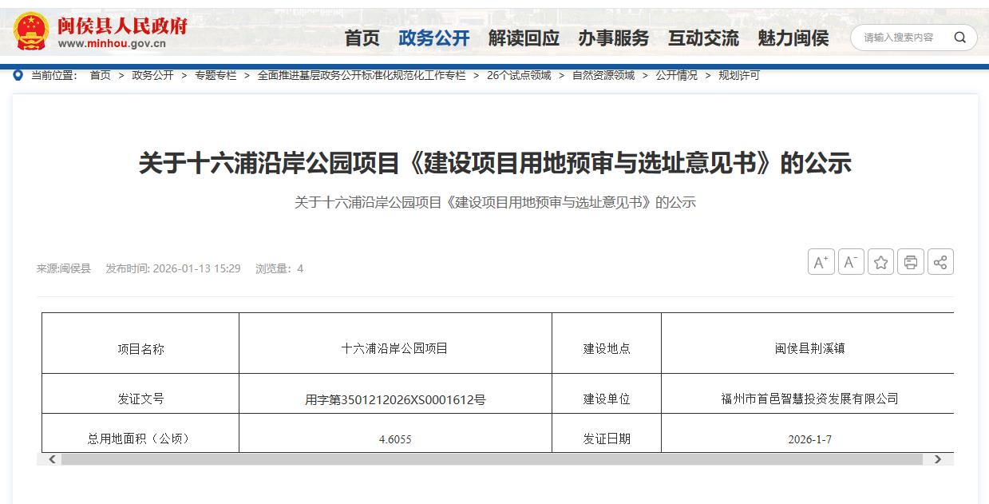This screenshot has width=989, height=504.
Task: Open the share icon options
Action: (940, 262)
